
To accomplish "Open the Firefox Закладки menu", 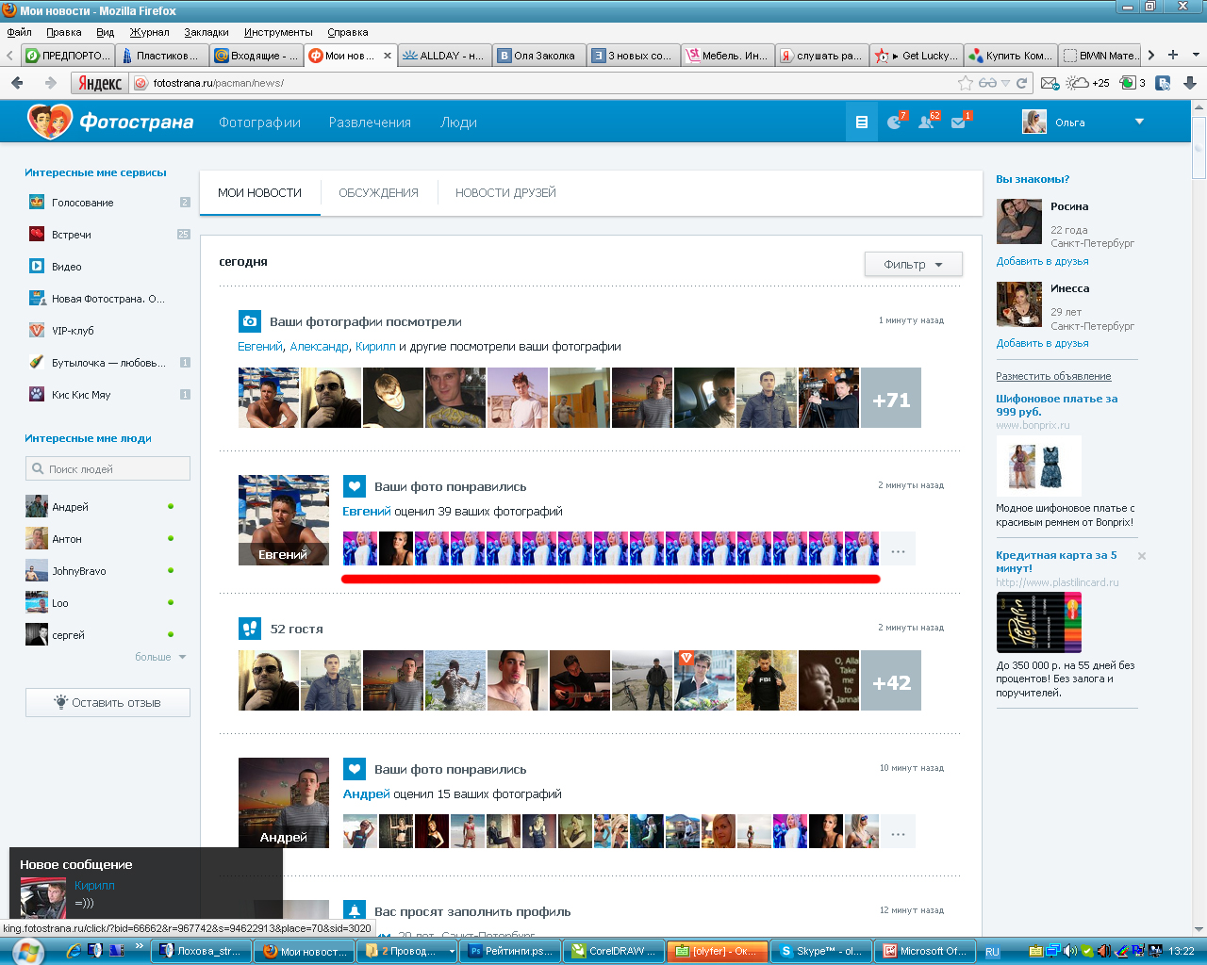I will [x=207, y=32].
